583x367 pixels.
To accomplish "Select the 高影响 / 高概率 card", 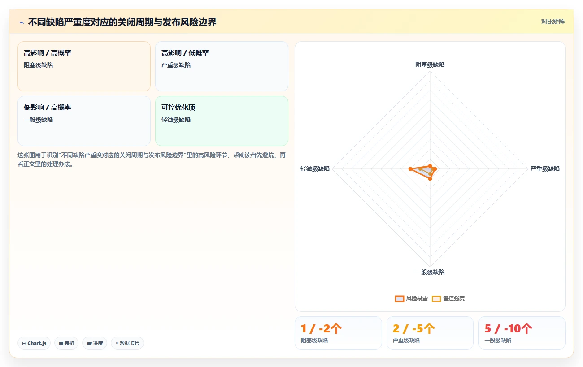I will click(x=84, y=66).
